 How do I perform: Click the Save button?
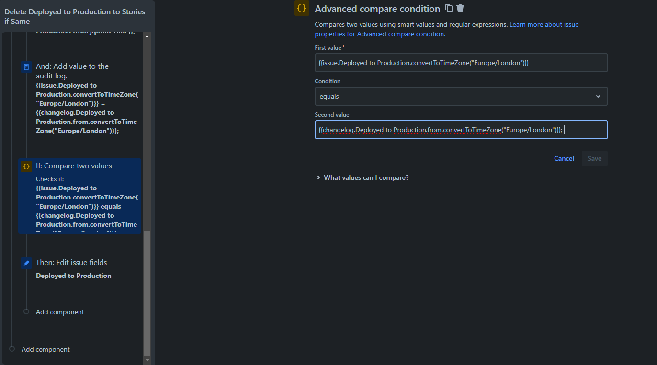pos(594,158)
